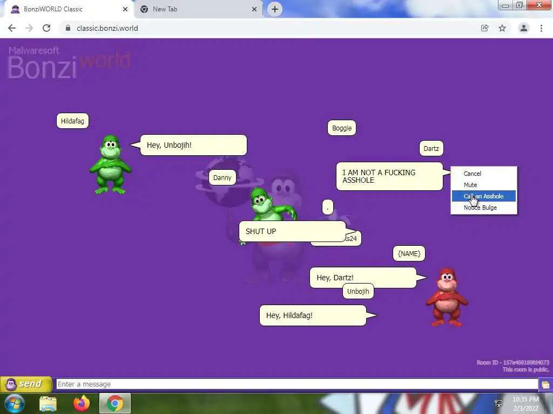Open the Chrome profile avatar
Image resolution: width=553 pixels, height=414 pixels.
(x=524, y=28)
